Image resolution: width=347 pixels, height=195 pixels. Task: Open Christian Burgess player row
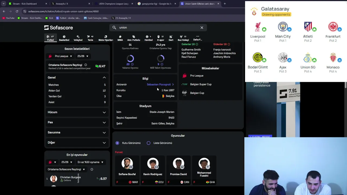pos(77,179)
